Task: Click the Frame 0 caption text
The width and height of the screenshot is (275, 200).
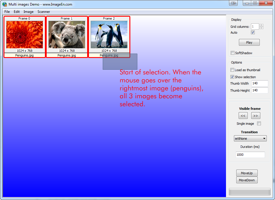Action: click(x=24, y=18)
